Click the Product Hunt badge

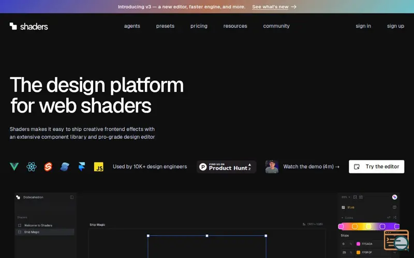point(227,167)
